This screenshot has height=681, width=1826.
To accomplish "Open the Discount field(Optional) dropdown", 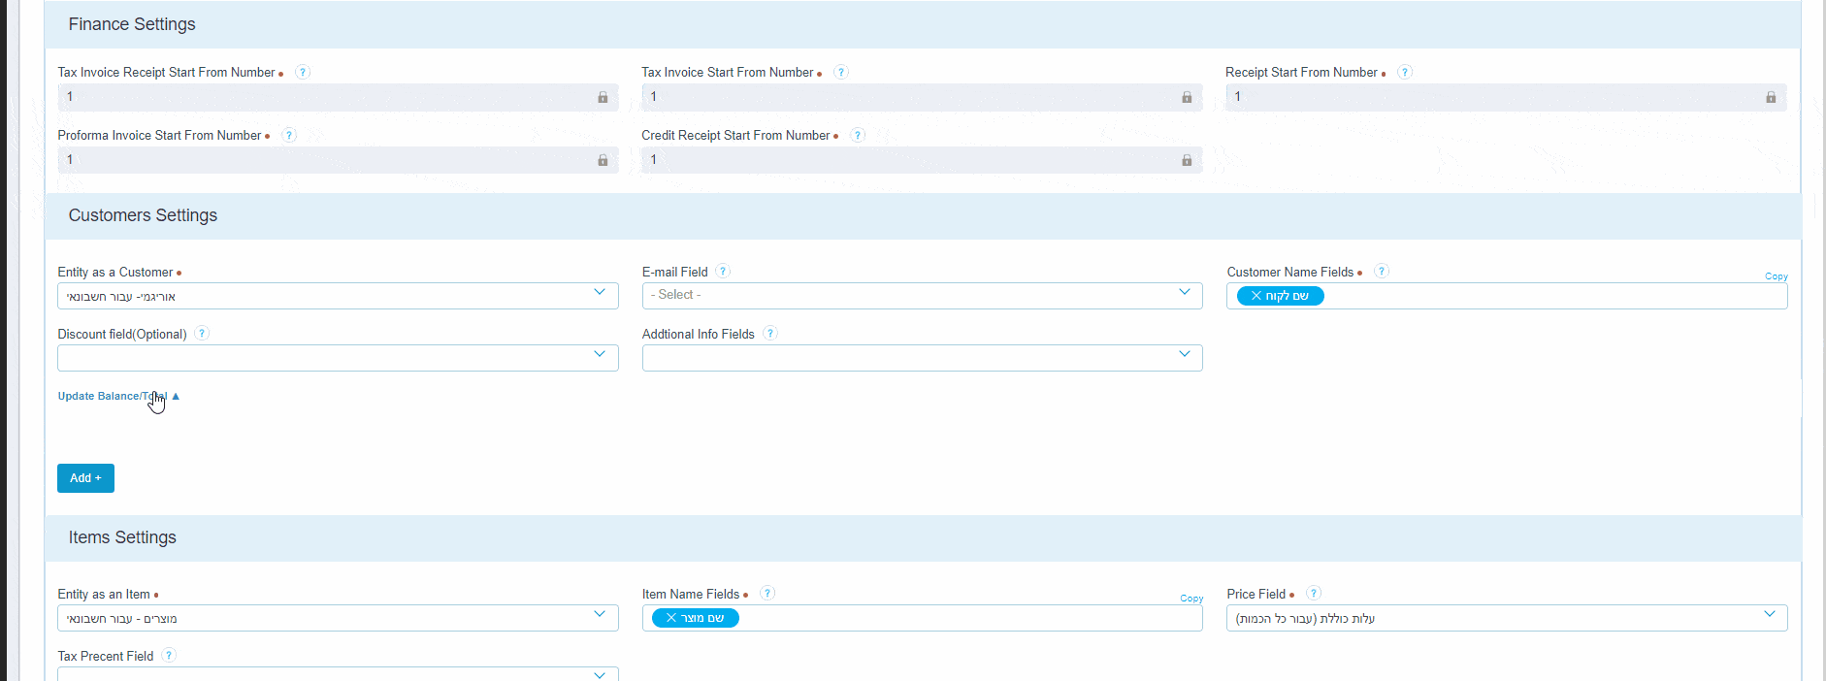I will 338,358.
